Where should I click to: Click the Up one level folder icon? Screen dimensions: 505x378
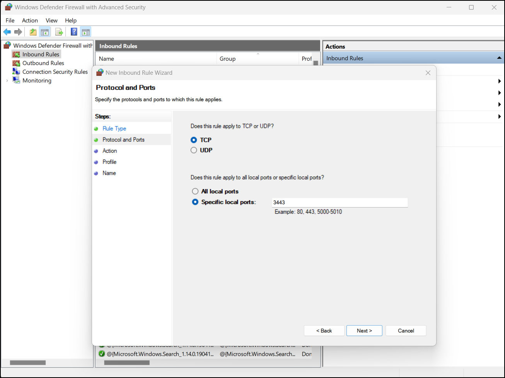33,32
